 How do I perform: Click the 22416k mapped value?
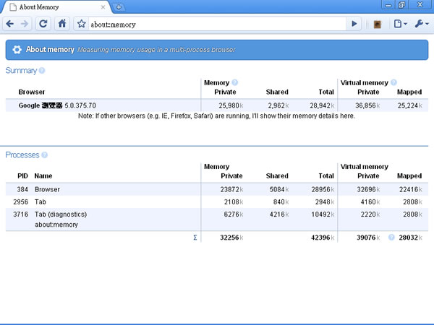411,189
